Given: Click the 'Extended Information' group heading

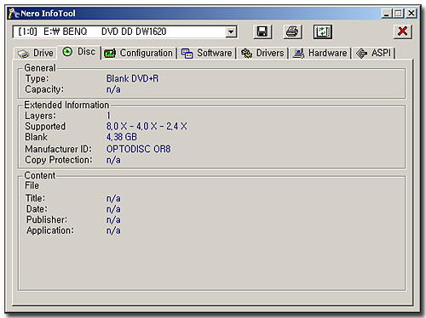Looking at the screenshot, I should [66, 105].
